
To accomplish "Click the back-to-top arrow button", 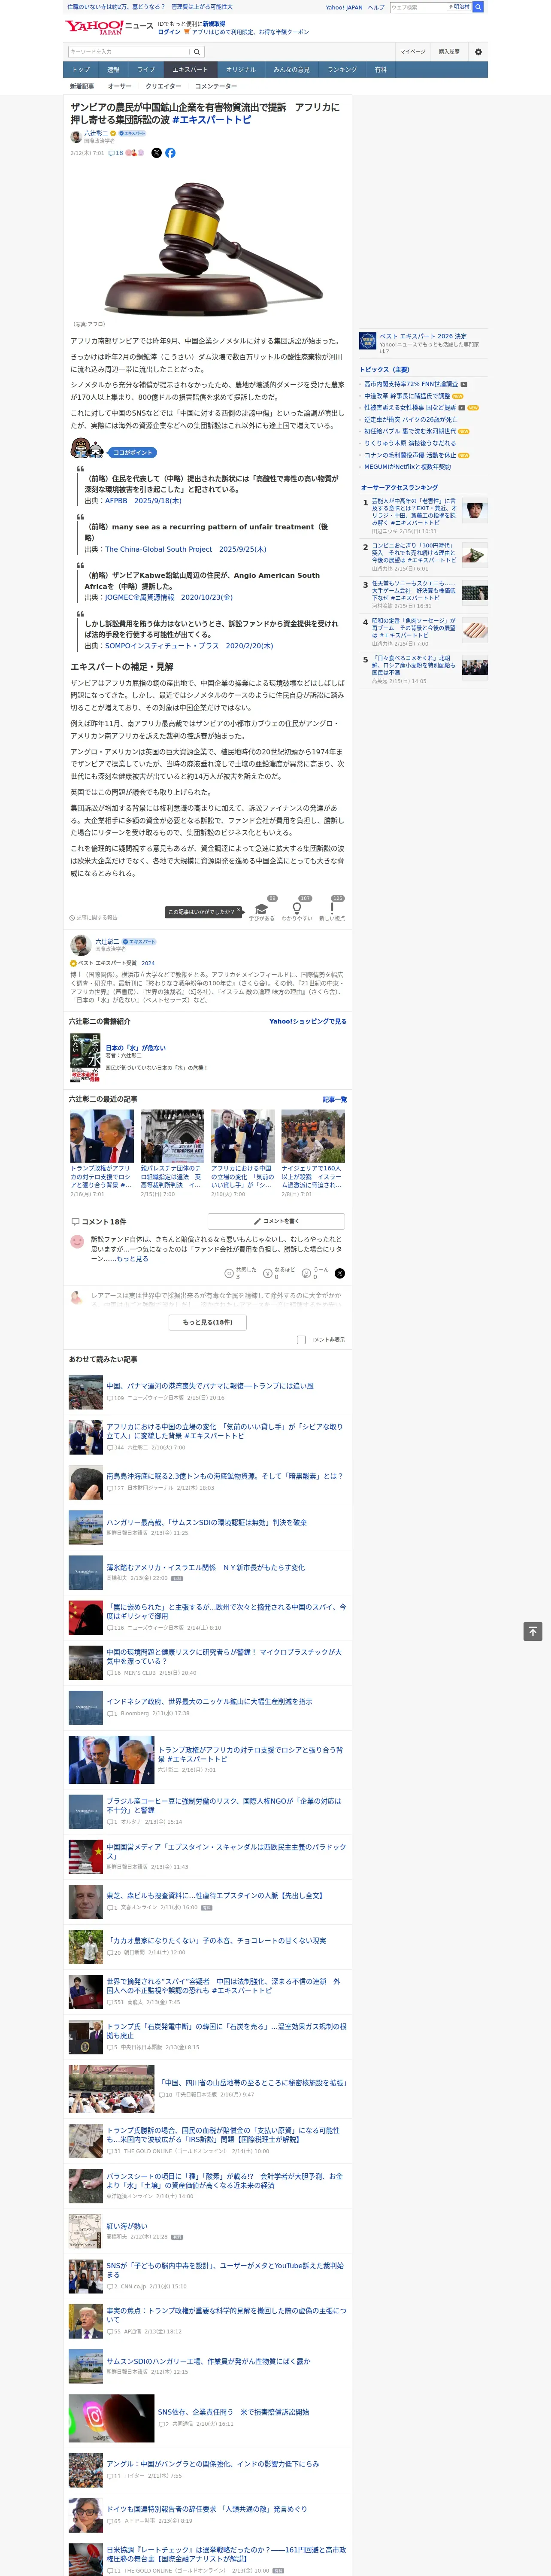I will click(x=533, y=1631).
